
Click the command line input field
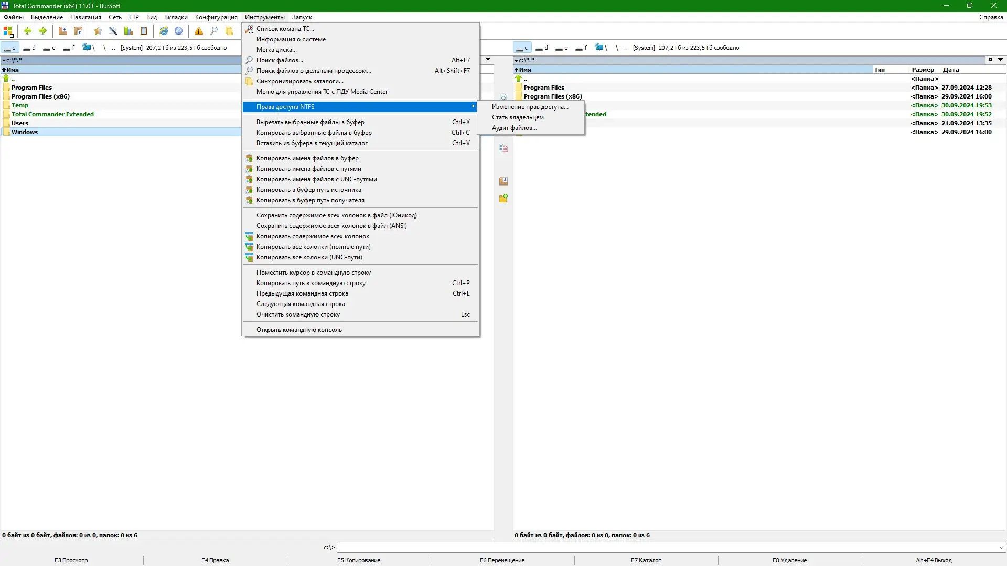[666, 547]
